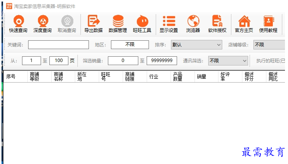Sort by the 好评率 column header
The height and width of the screenshot is (164, 288).
coord(231,76)
